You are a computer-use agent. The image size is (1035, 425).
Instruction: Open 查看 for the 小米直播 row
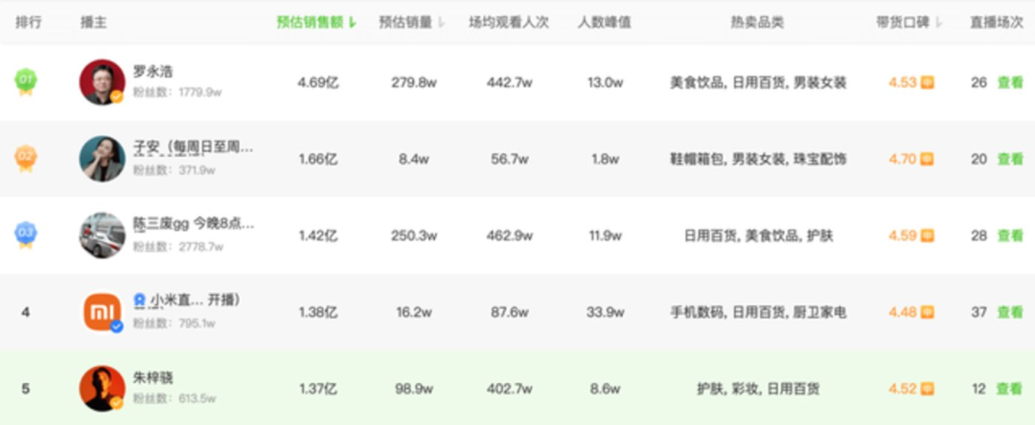click(1010, 312)
